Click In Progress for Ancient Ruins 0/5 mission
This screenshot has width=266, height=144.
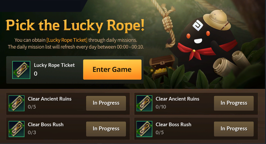point(106,103)
